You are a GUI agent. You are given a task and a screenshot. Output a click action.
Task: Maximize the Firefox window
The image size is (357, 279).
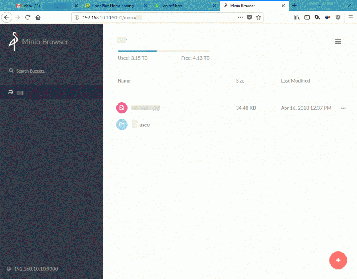pos(335,6)
